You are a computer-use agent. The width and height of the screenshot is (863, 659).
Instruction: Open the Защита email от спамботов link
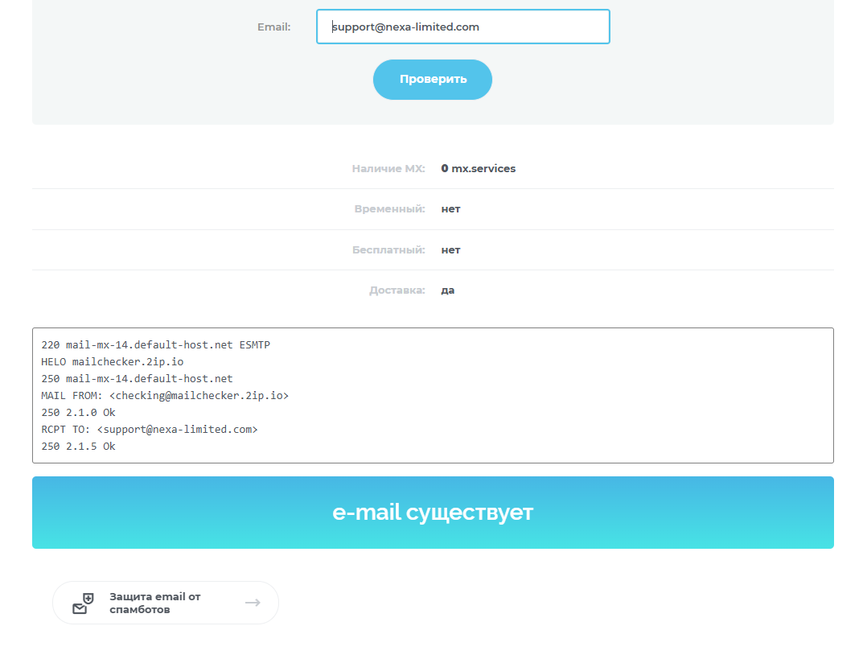[x=155, y=603]
